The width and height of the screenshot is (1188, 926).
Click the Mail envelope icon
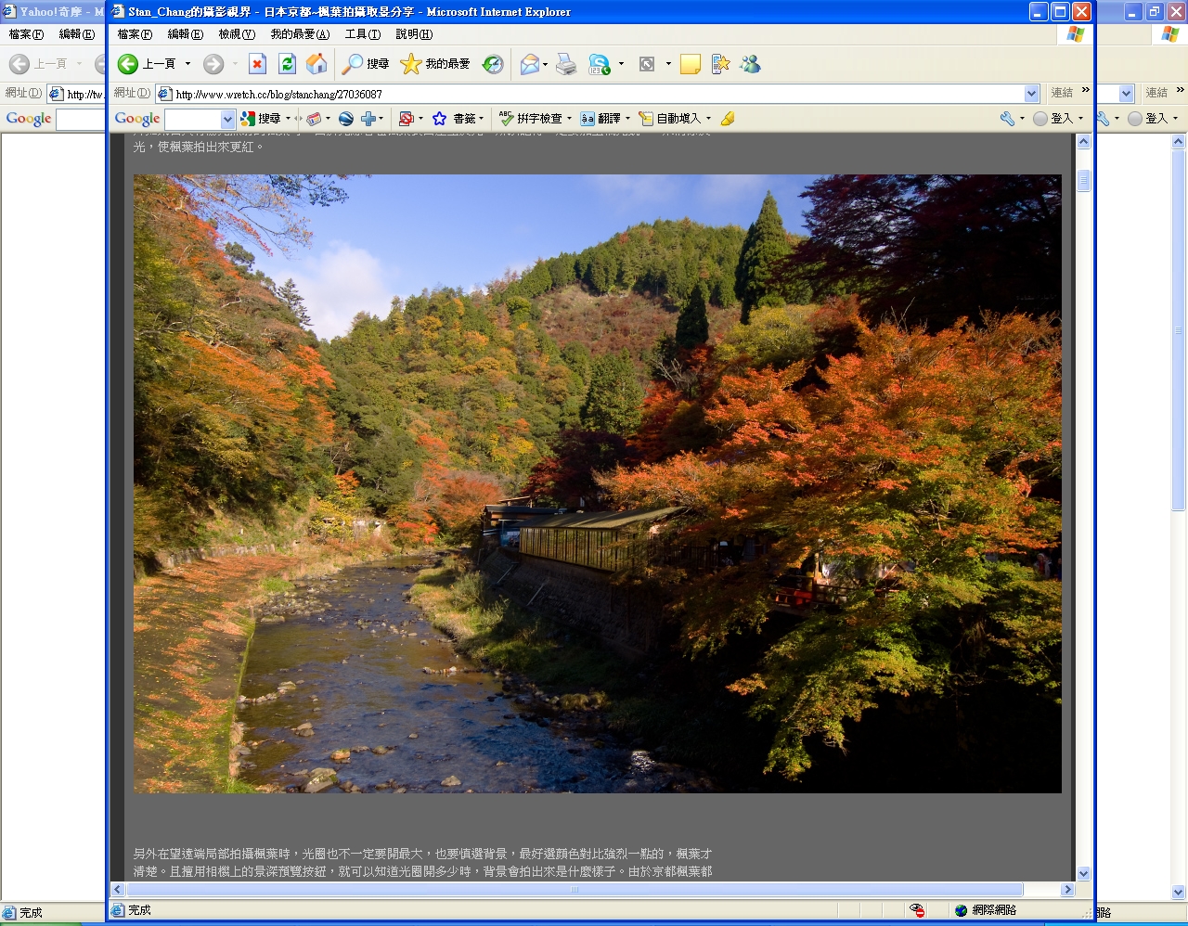point(530,64)
